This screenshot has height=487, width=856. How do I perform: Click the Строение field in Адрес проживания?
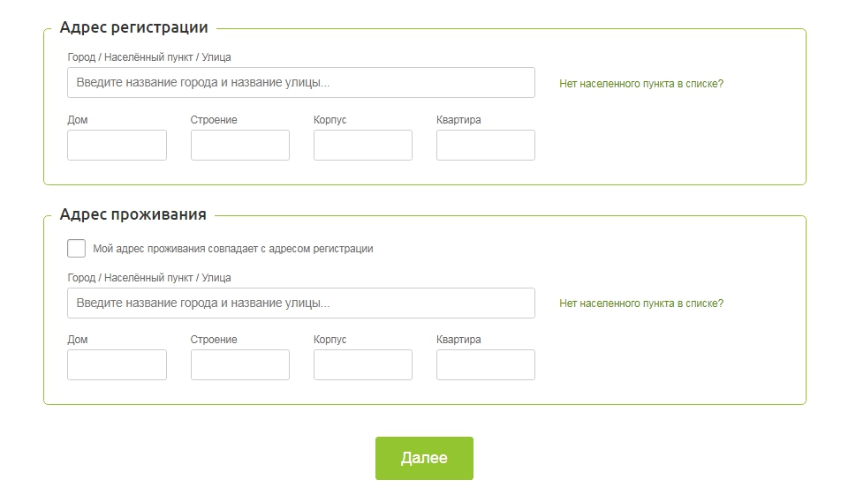[x=240, y=364]
